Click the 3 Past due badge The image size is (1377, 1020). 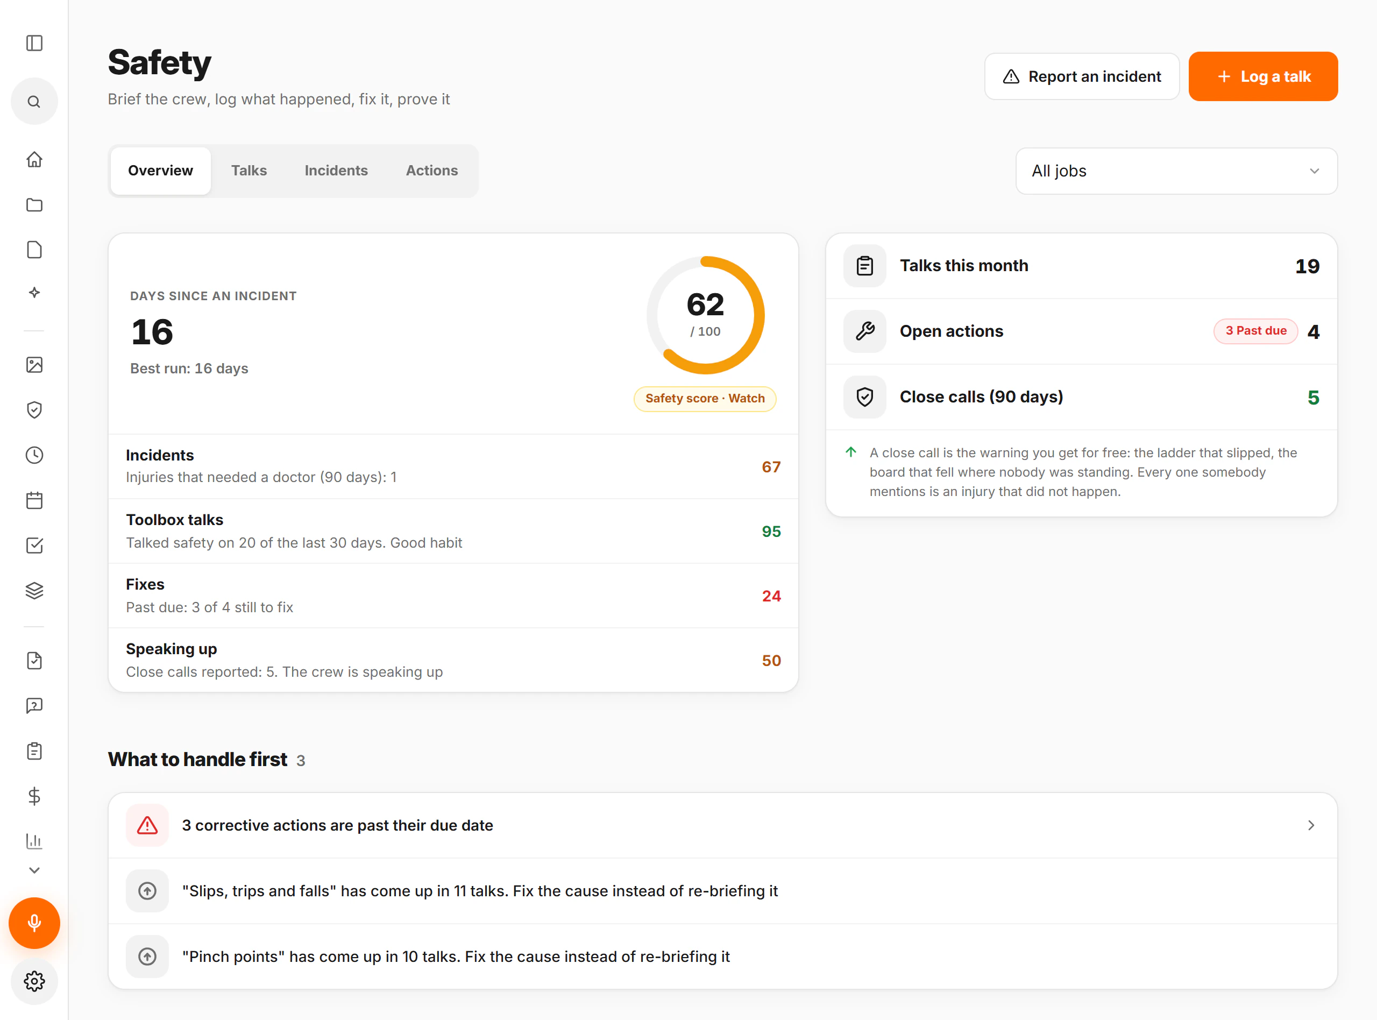point(1255,331)
